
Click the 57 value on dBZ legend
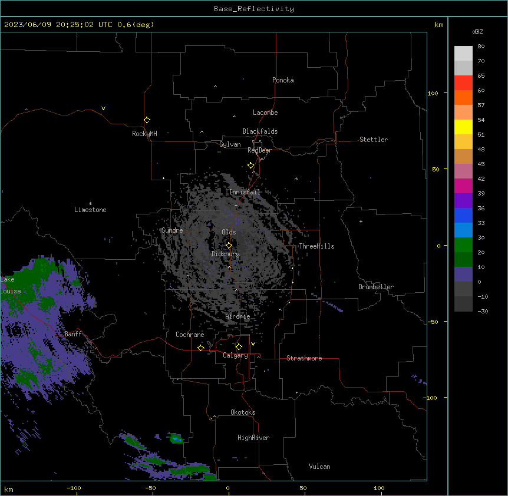tap(481, 105)
